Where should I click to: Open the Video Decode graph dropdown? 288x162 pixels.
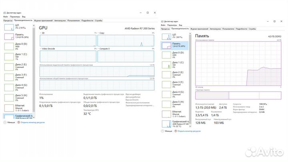40,48
